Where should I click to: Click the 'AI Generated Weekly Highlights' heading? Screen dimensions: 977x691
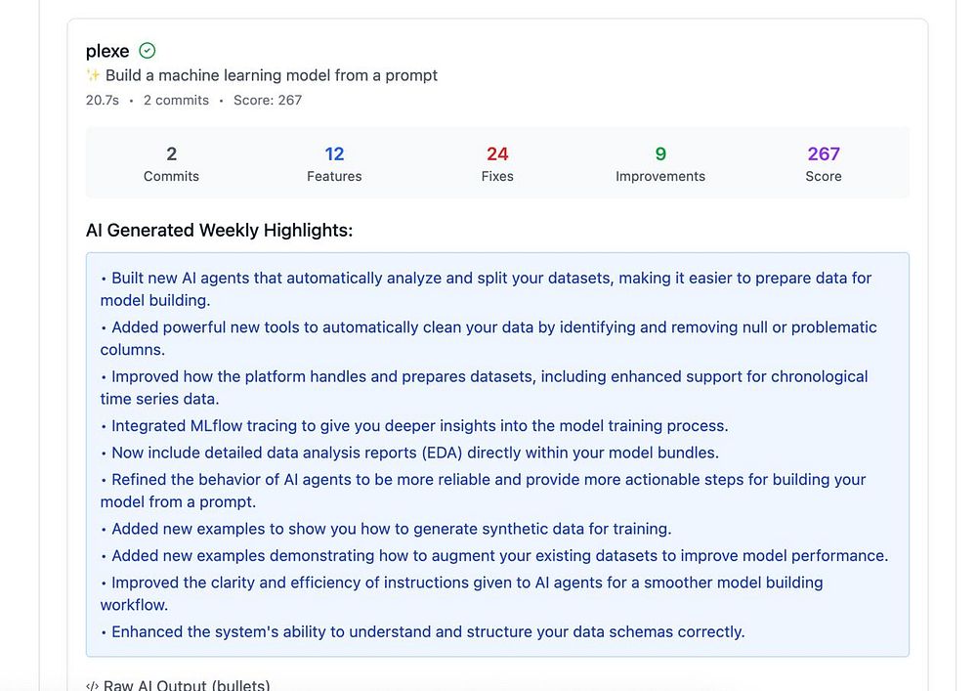219,231
